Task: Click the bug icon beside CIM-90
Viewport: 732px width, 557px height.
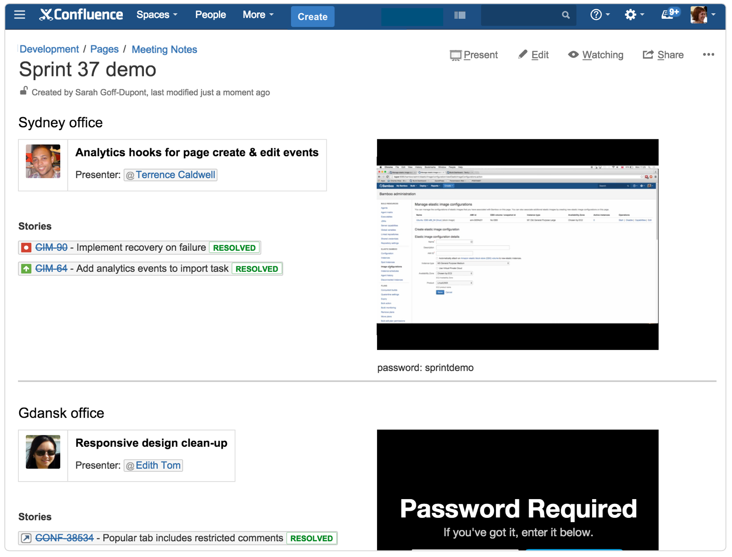Action: coord(26,247)
